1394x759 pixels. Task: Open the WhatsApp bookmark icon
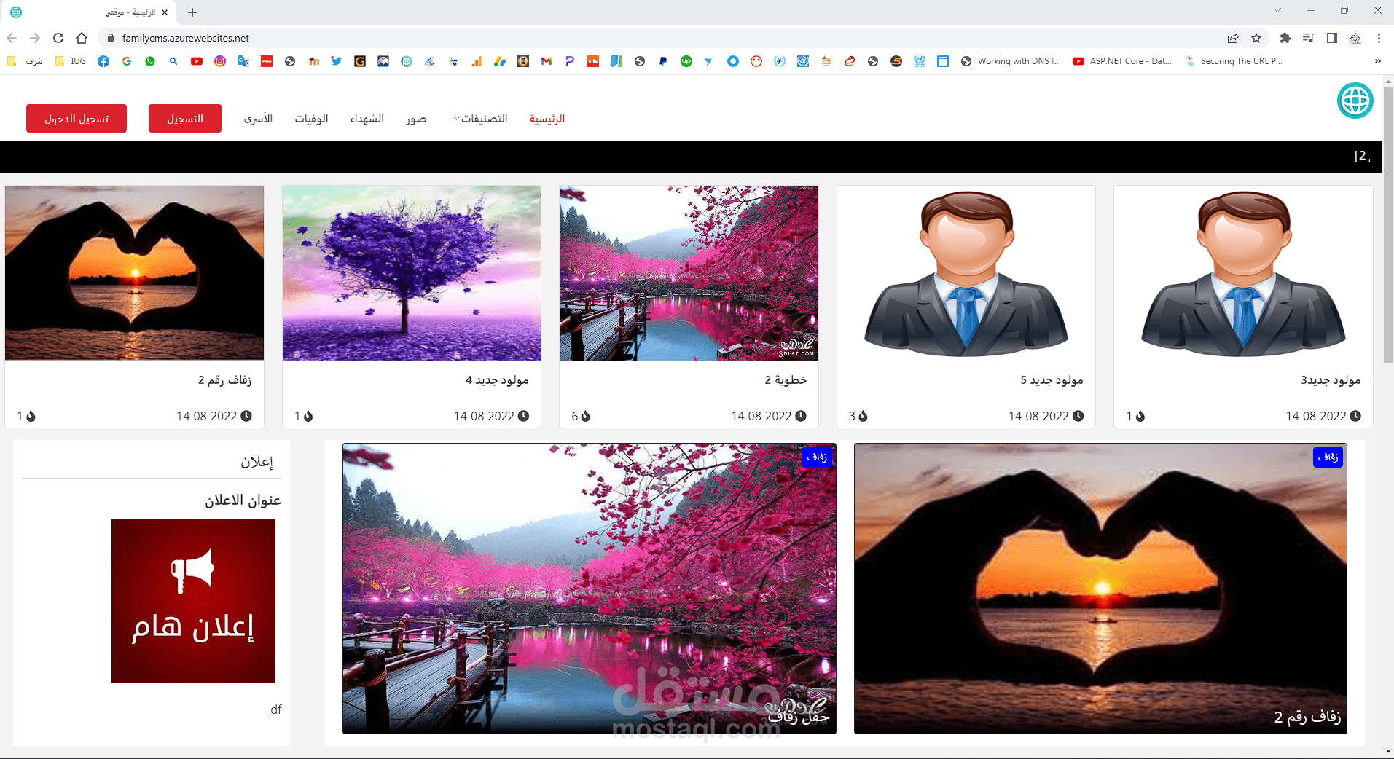pos(150,61)
